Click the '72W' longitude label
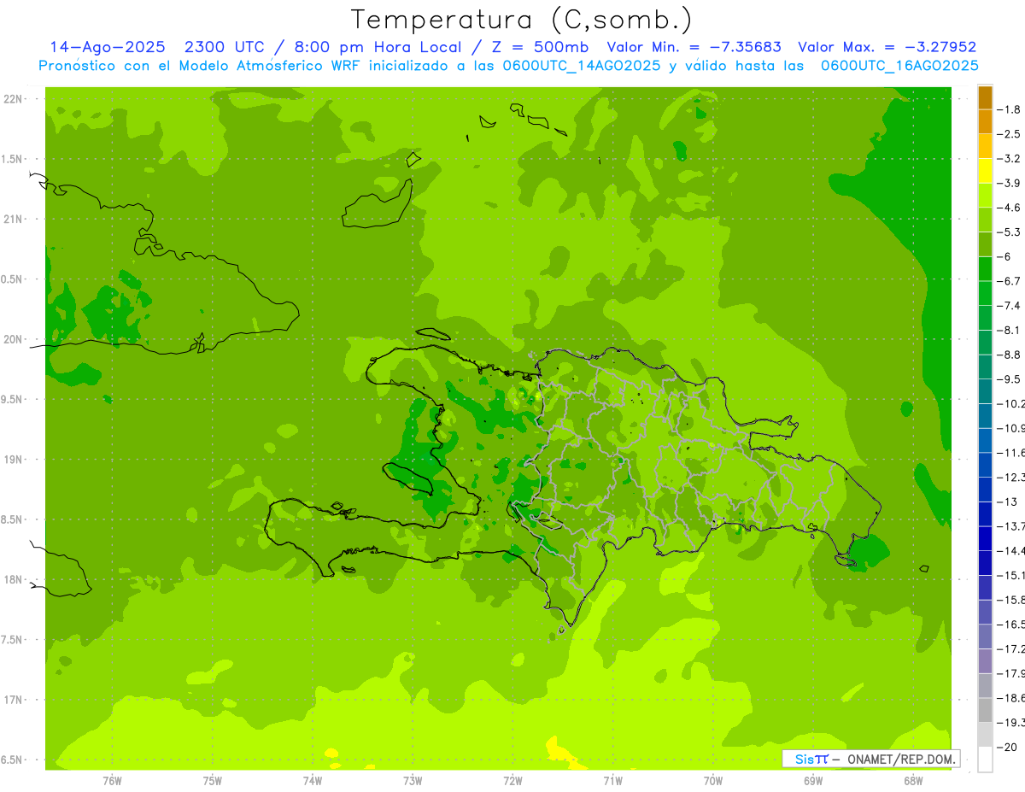The height and width of the screenshot is (792, 1025). (512, 781)
